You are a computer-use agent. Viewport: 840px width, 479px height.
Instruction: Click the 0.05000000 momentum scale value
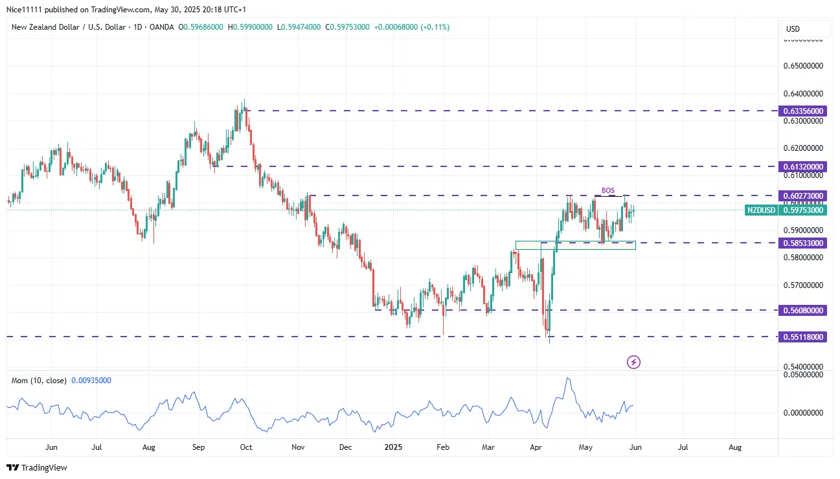pyautogui.click(x=804, y=374)
